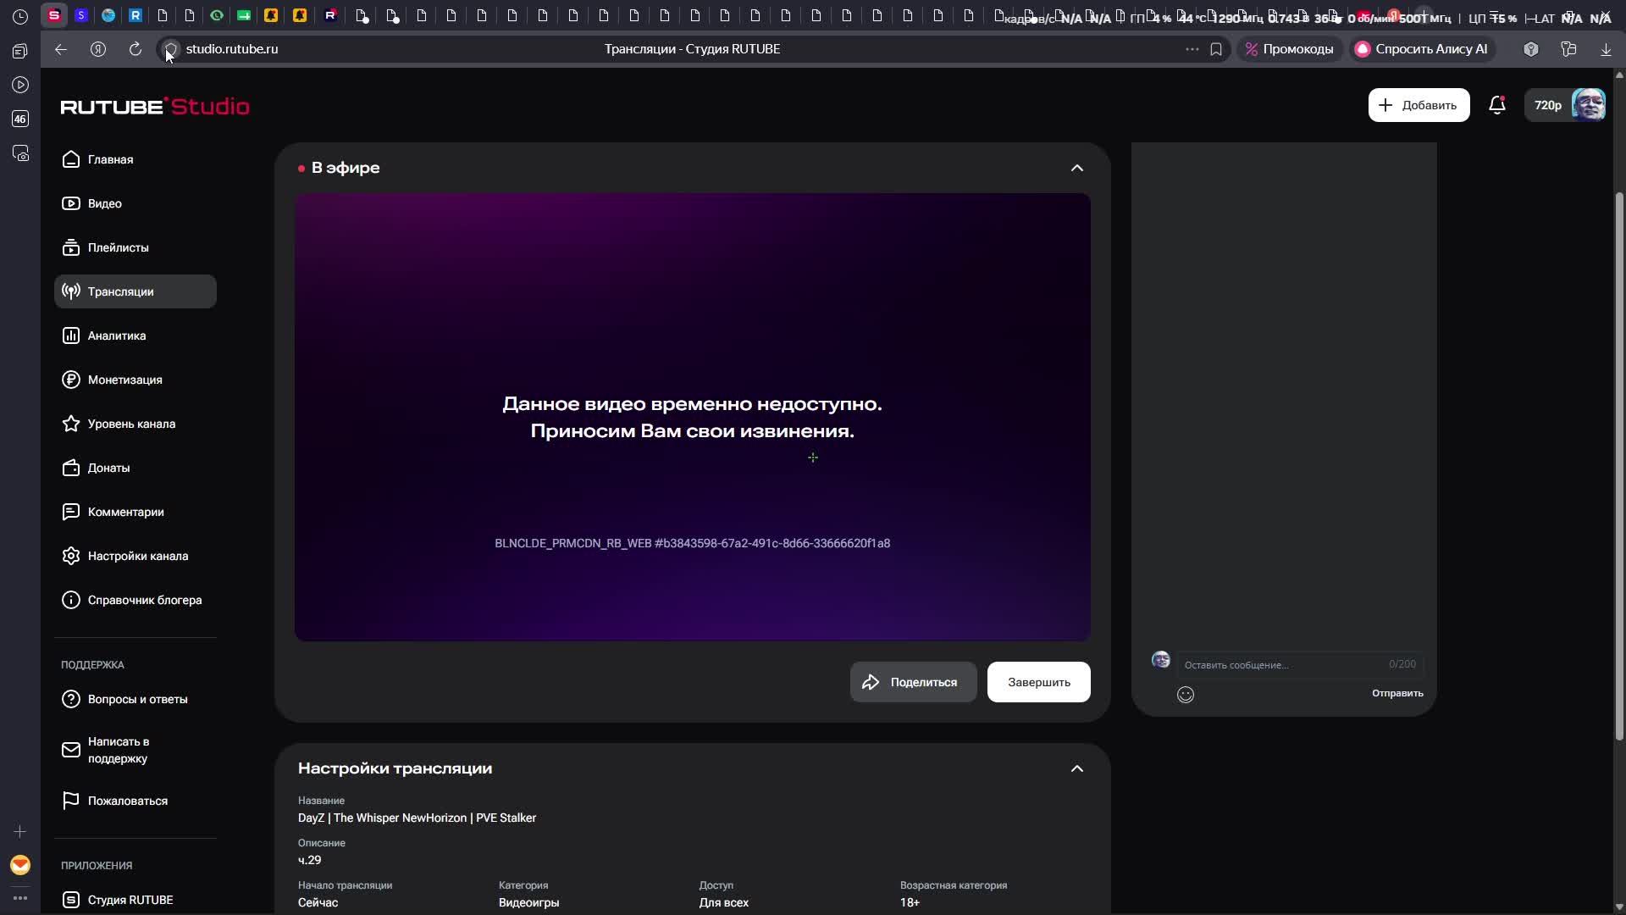Image resolution: width=1626 pixels, height=915 pixels.
Task: Bookmark this page
Action: [1216, 49]
